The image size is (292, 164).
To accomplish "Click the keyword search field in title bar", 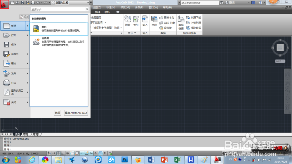I will pyautogui.click(x=200, y=3).
